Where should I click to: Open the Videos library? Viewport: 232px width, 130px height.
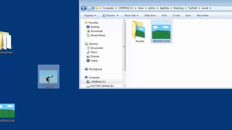tap(94, 61)
